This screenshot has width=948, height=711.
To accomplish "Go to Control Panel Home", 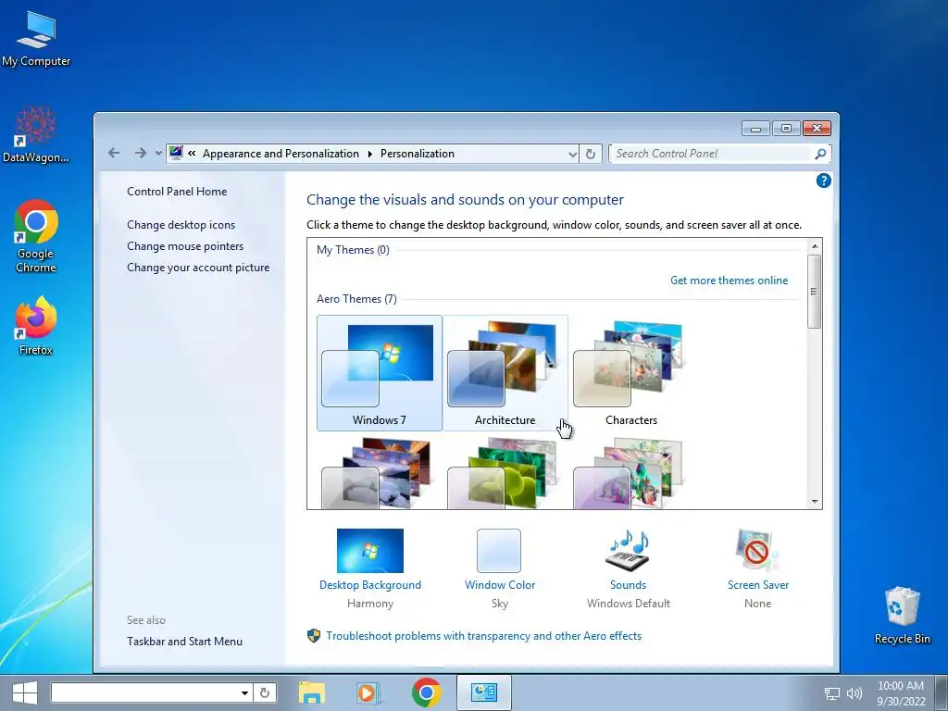I will click(x=177, y=192).
